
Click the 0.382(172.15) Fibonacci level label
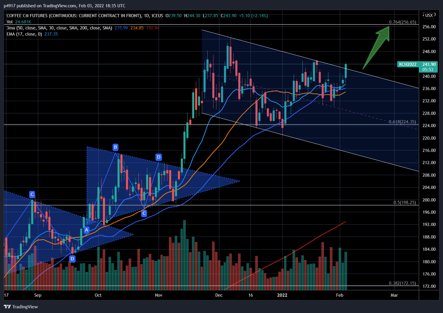(402, 283)
